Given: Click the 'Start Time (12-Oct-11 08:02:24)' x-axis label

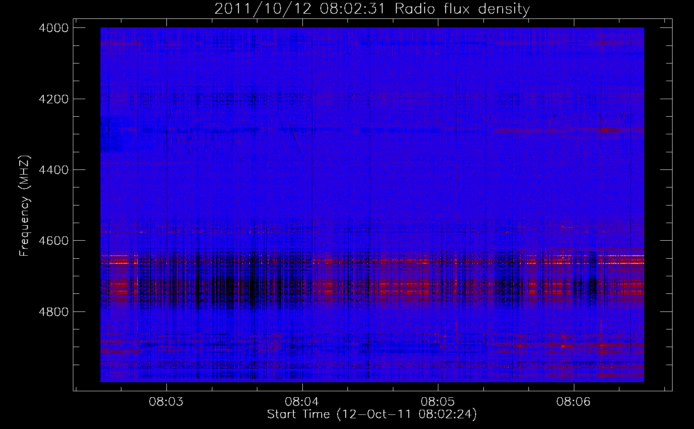Looking at the screenshot, I should pyautogui.click(x=372, y=414).
